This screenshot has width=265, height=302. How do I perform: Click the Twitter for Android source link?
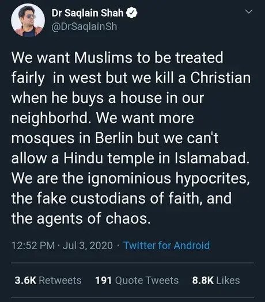[166, 246]
